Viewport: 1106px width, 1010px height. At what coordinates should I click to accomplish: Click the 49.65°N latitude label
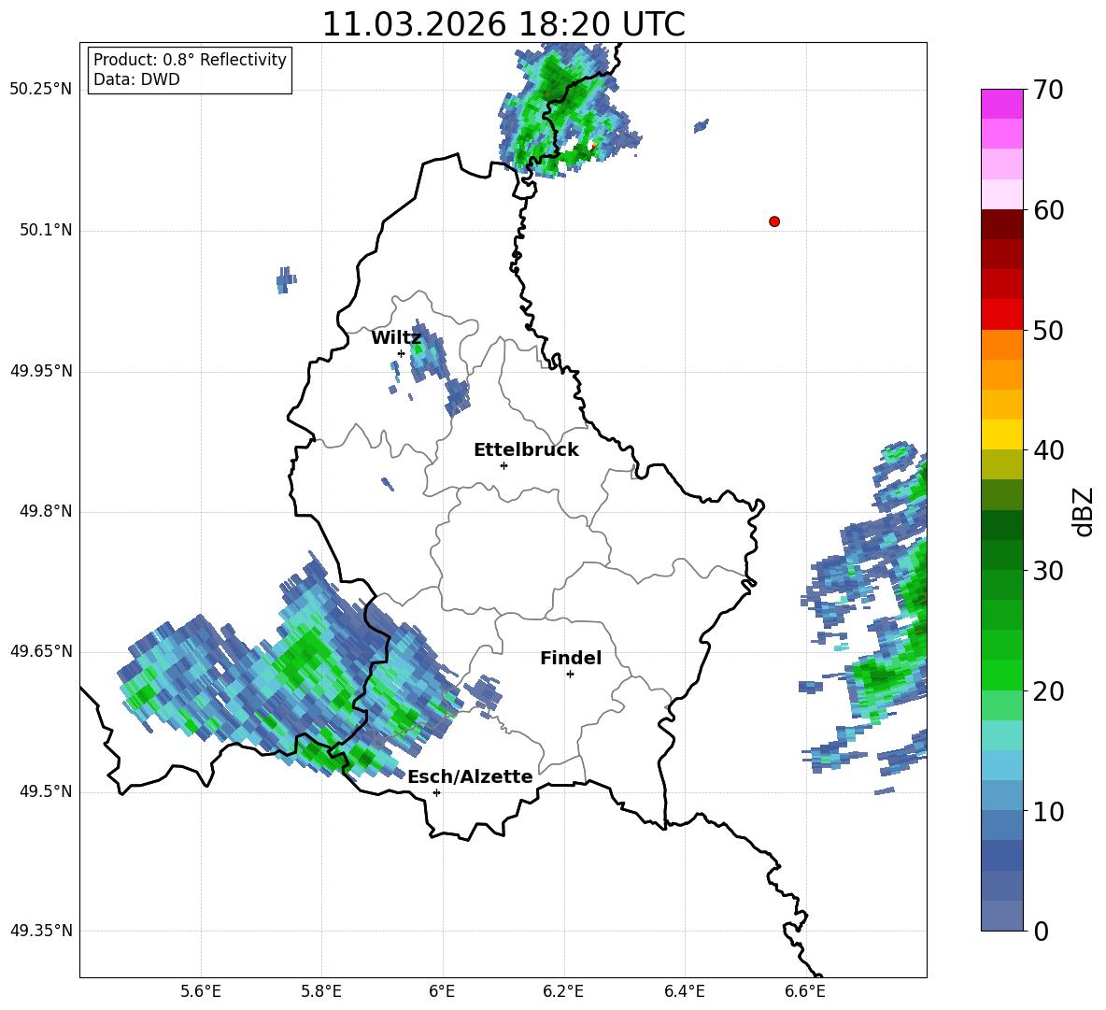point(41,651)
